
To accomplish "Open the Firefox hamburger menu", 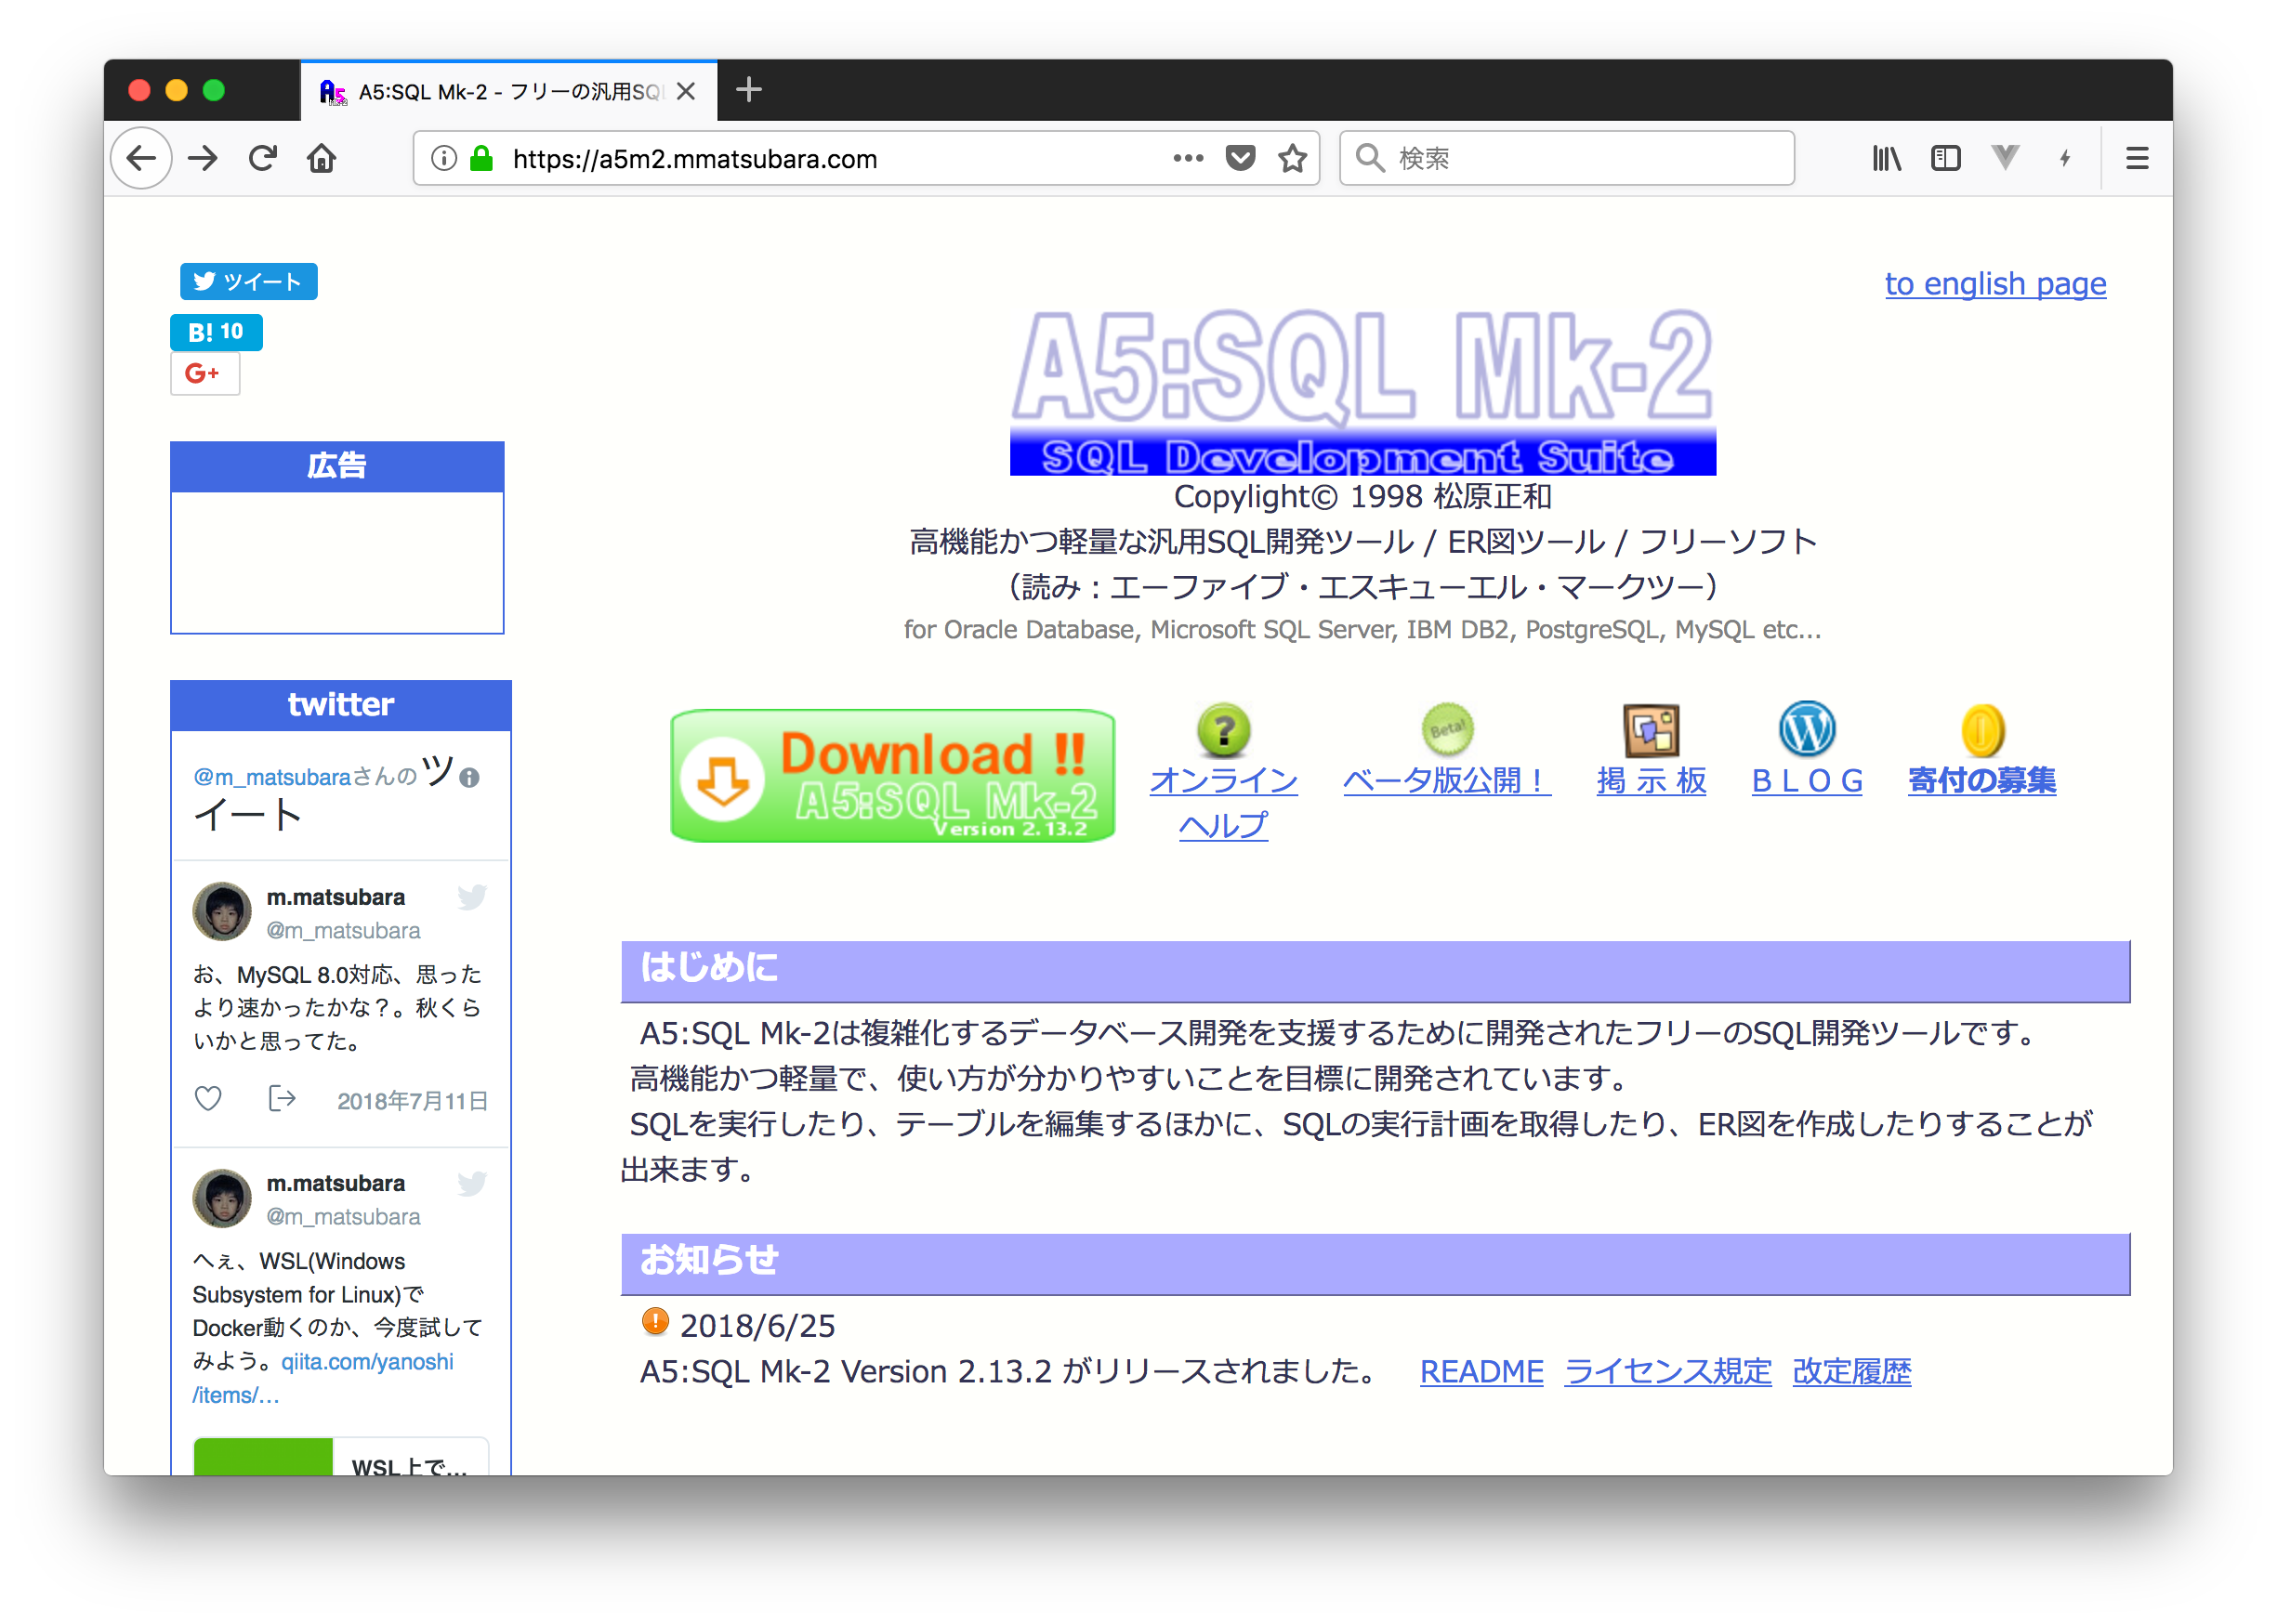I will [x=2137, y=158].
